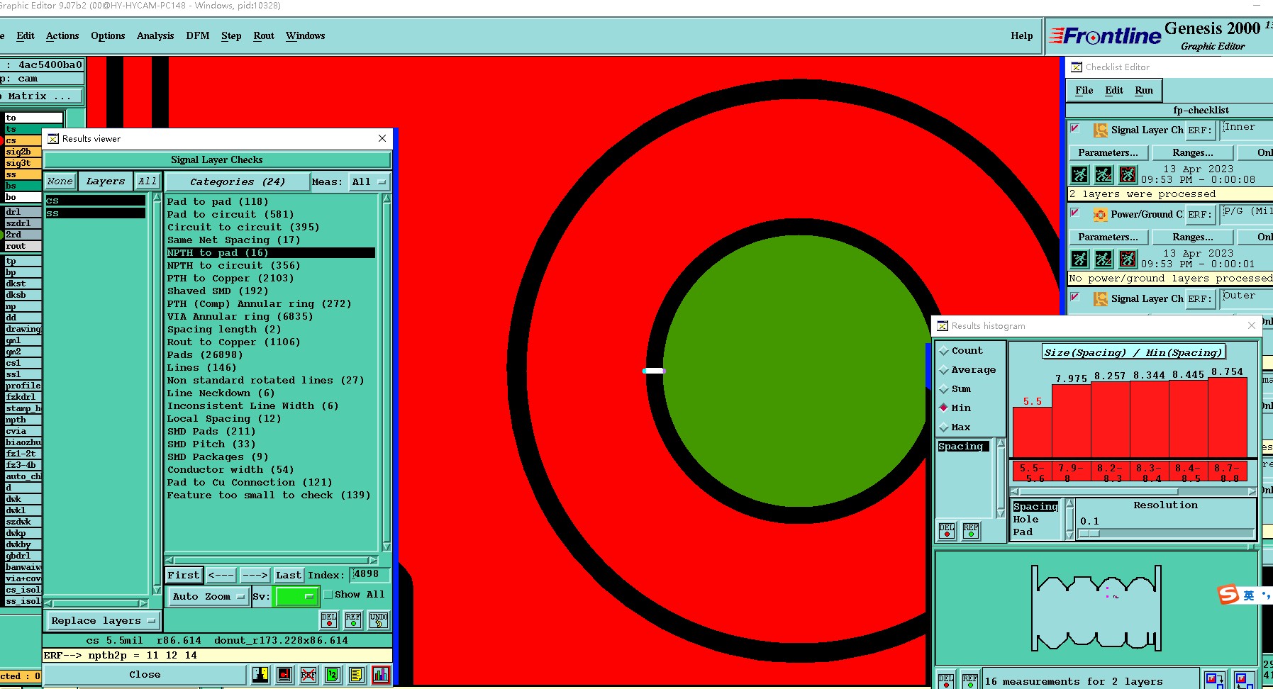Click the DEL icon in Results viewer

329,620
